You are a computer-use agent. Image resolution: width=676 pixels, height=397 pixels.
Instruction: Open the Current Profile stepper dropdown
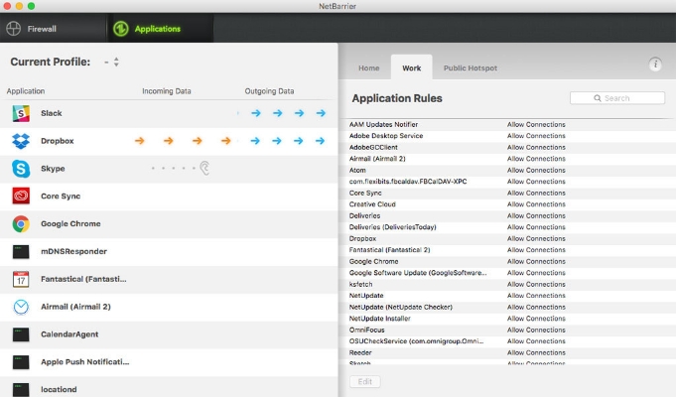(116, 63)
